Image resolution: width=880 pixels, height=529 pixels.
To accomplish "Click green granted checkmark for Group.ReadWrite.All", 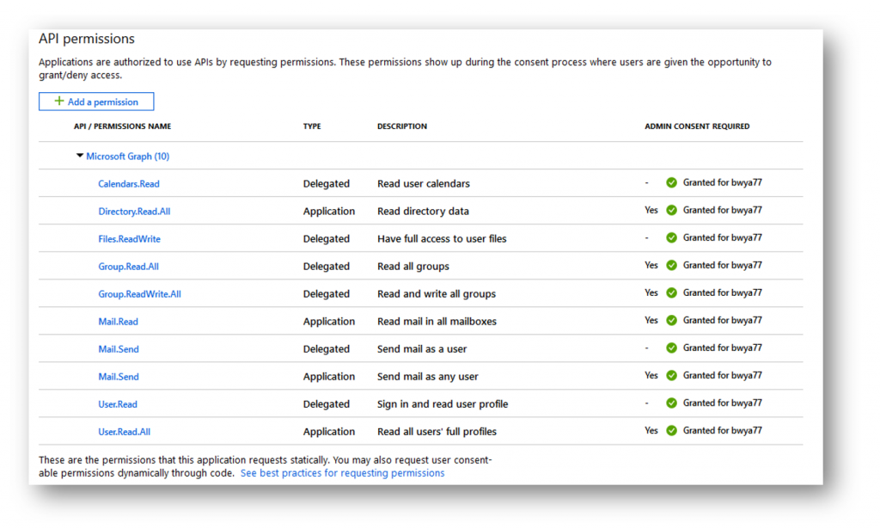I will coord(671,292).
